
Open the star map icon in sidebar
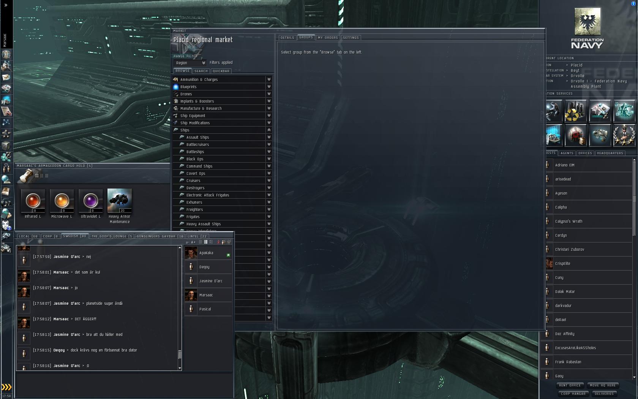(6, 122)
